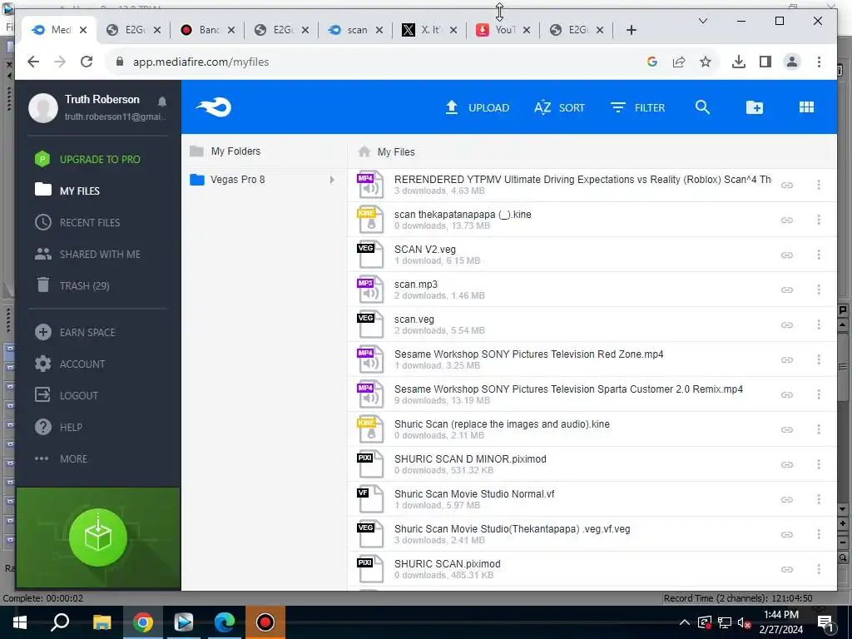Open Shared With Me section
Image resolution: width=852 pixels, height=639 pixels.
click(x=87, y=254)
